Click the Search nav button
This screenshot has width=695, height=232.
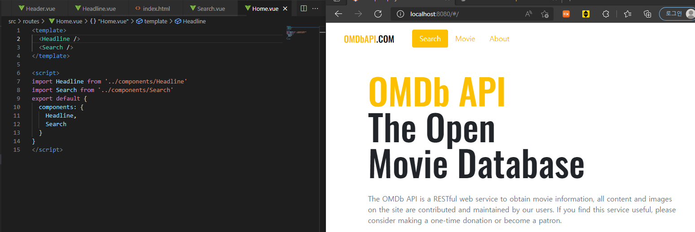[430, 39]
